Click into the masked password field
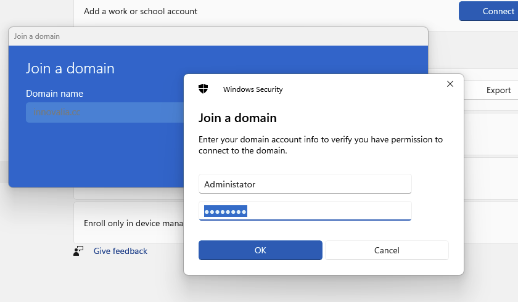 click(305, 211)
